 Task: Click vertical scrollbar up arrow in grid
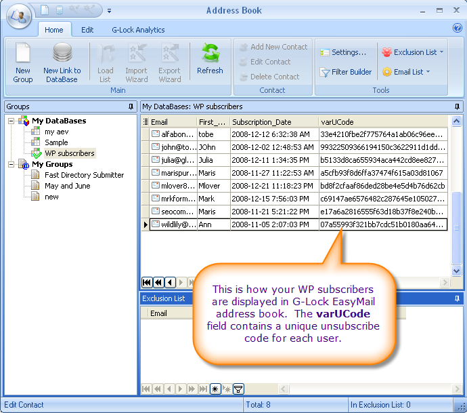pos(457,121)
